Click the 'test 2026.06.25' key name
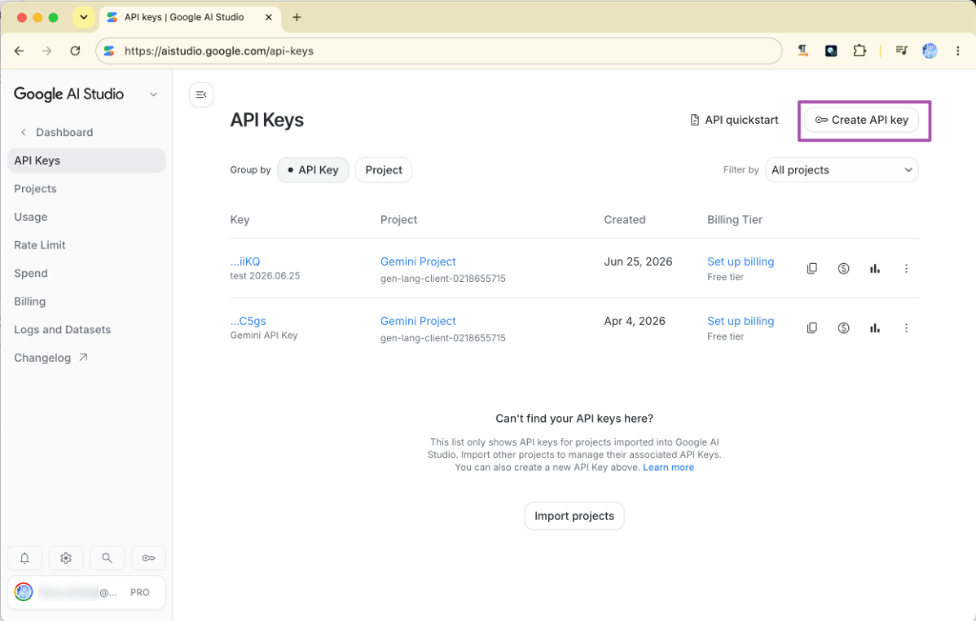 [x=265, y=275]
